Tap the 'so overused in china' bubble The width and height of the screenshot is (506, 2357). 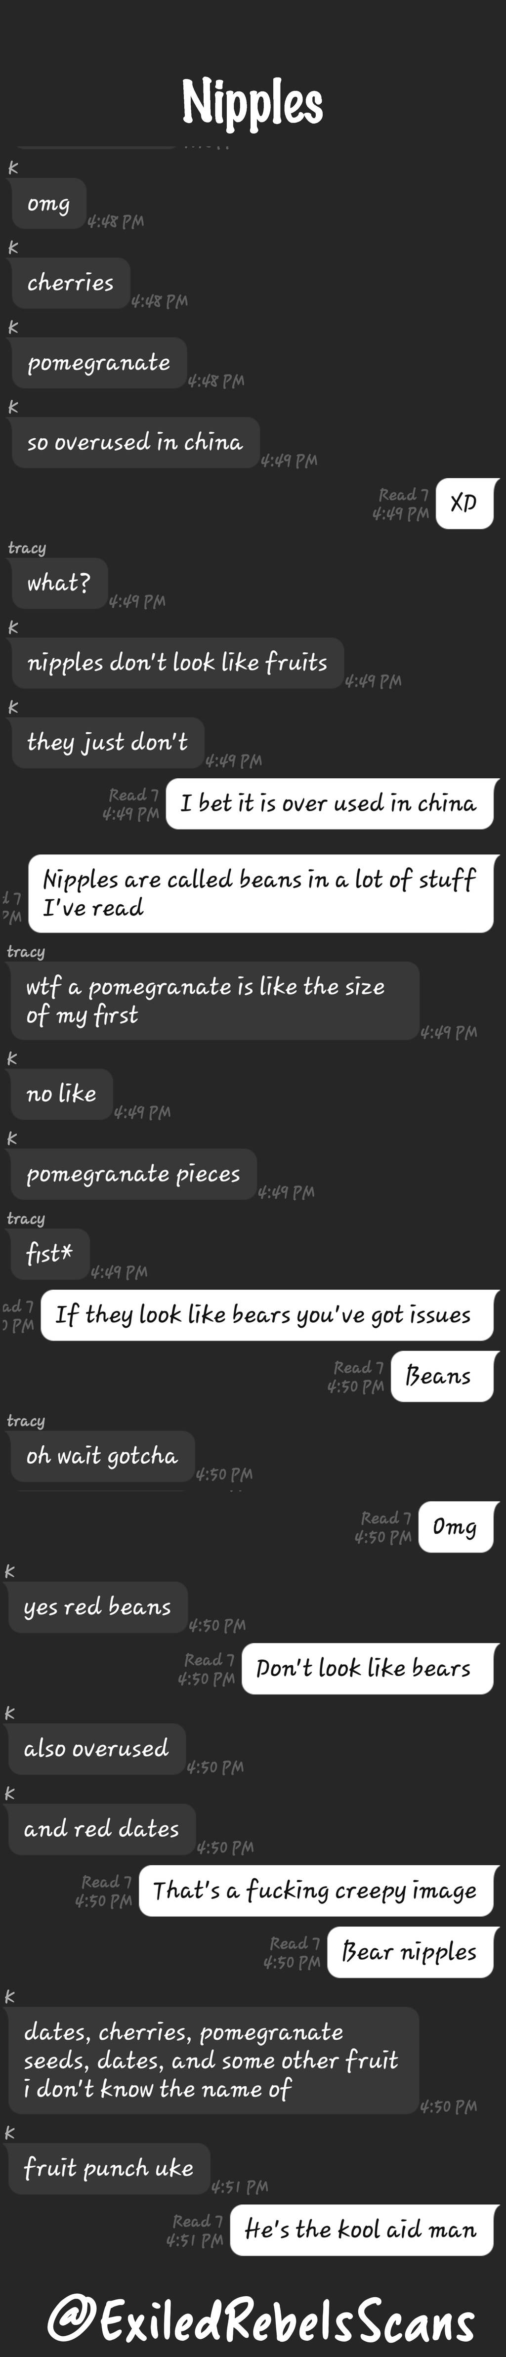[135, 442]
